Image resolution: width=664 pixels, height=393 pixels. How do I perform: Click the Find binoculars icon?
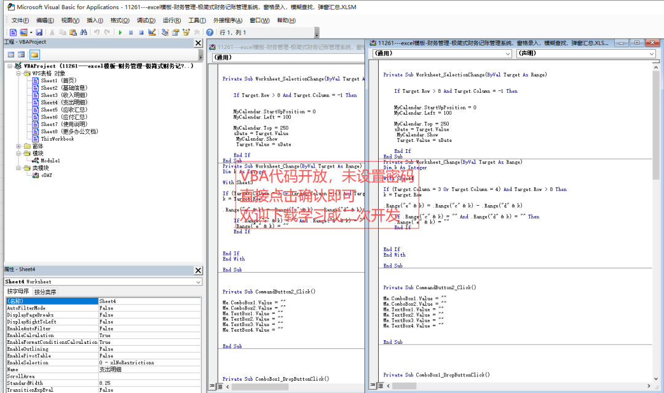[85, 33]
